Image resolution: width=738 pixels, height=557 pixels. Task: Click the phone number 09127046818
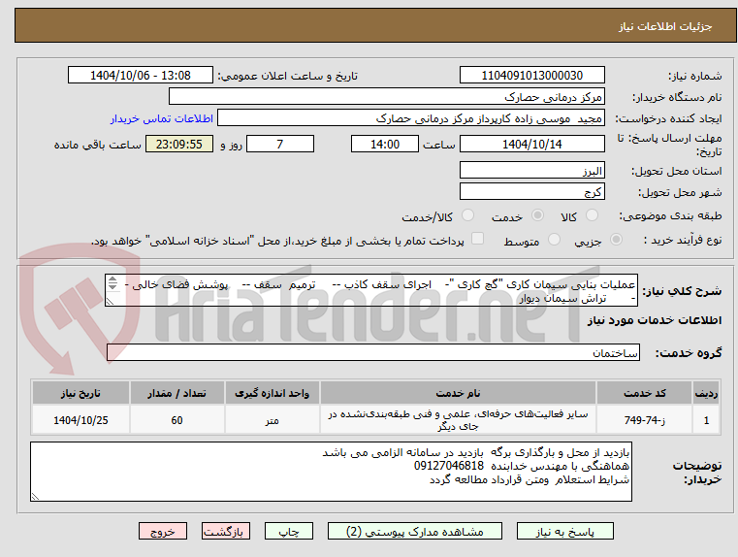click(x=449, y=466)
